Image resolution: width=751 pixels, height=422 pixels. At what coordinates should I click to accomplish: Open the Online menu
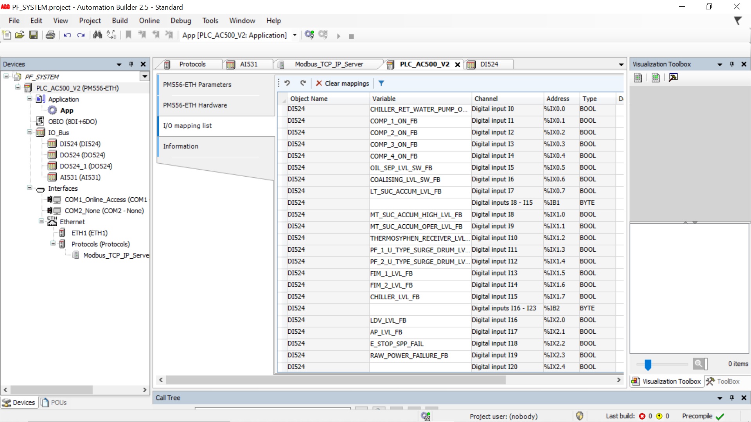[x=149, y=21]
